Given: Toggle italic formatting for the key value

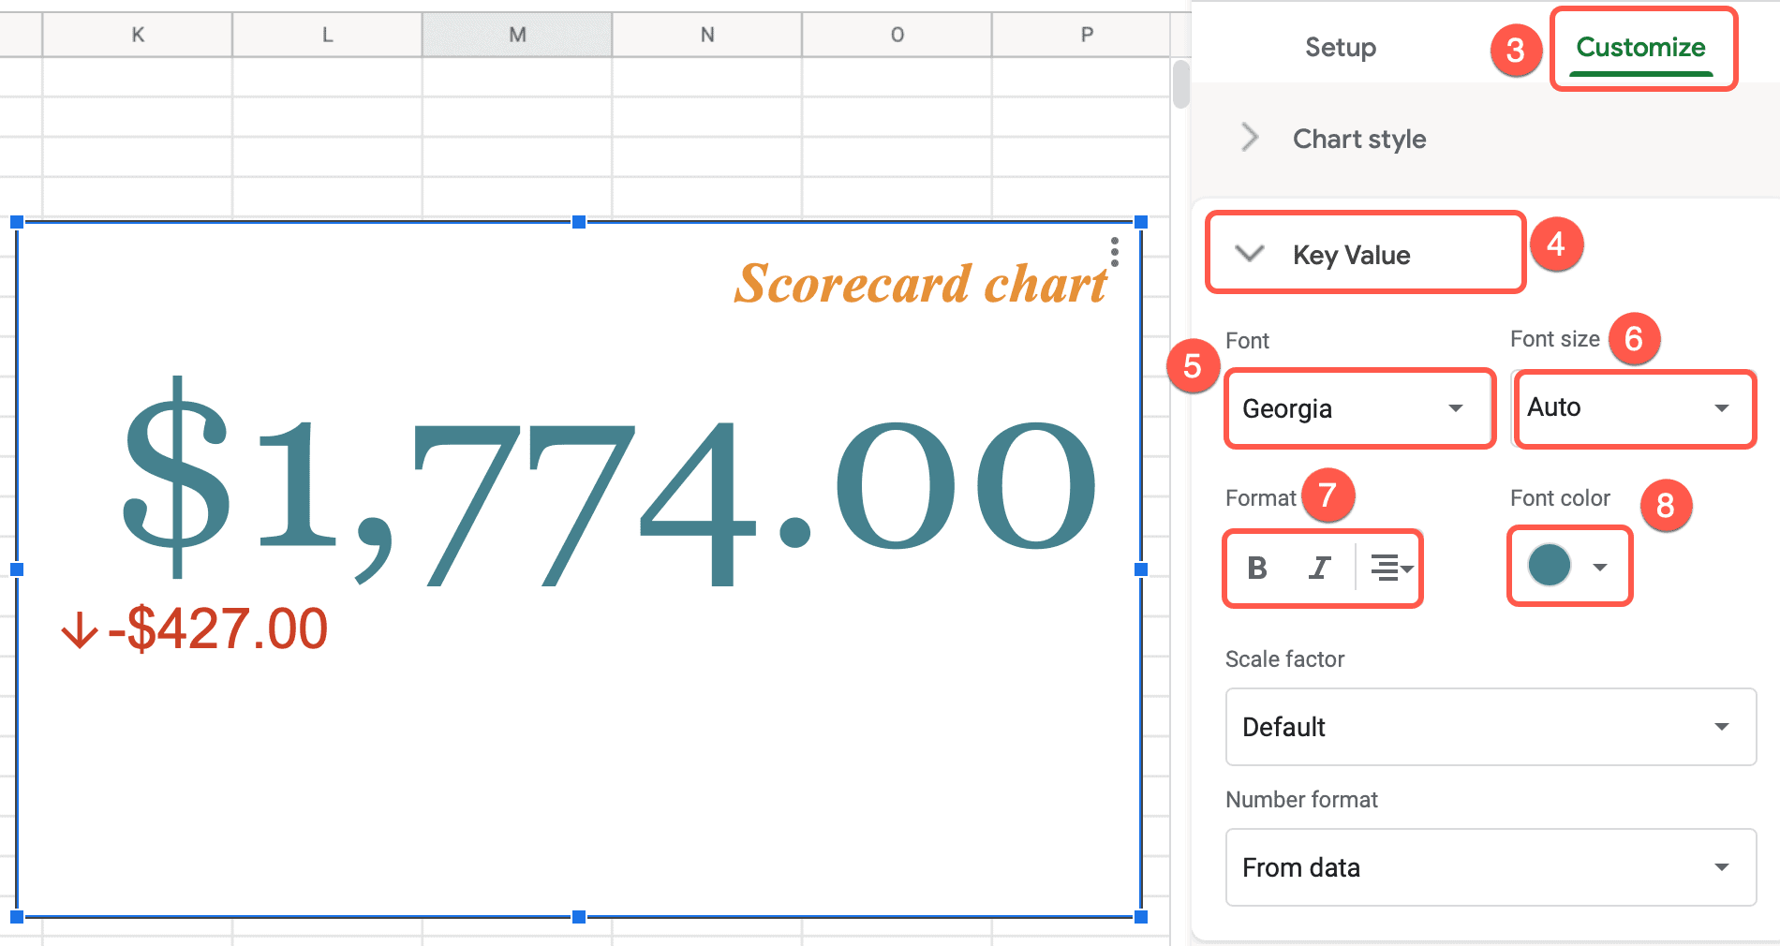Looking at the screenshot, I should click(1318, 568).
